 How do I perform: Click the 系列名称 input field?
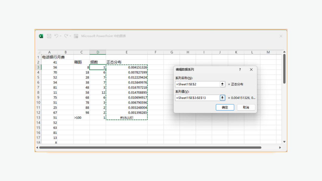click(x=198, y=84)
